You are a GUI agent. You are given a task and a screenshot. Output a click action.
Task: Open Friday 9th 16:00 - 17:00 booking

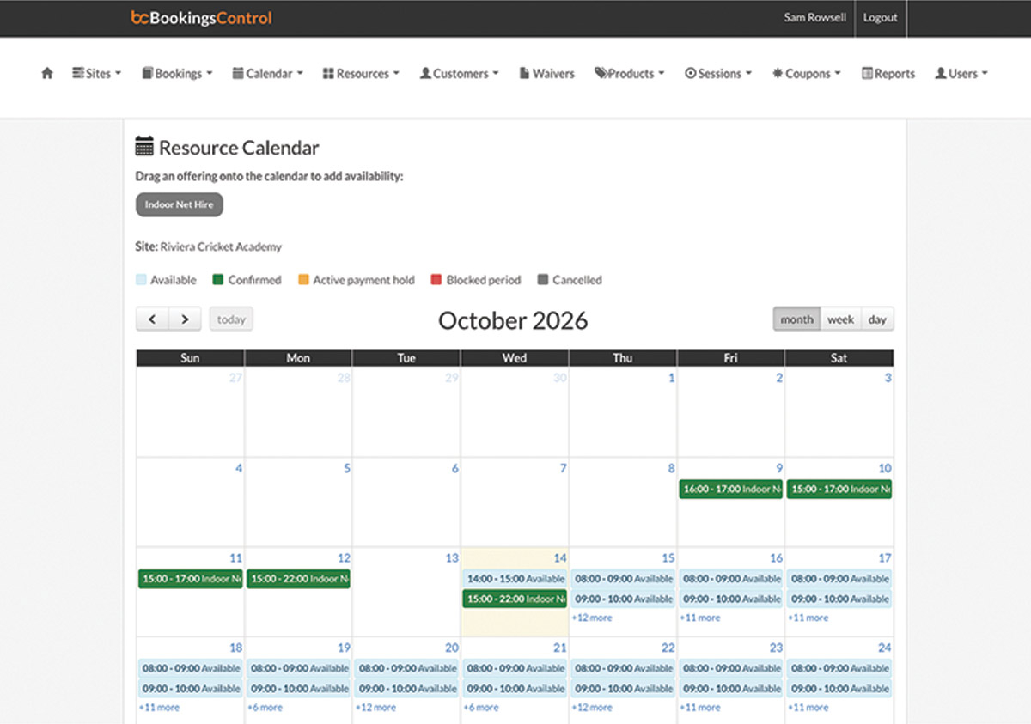click(730, 489)
